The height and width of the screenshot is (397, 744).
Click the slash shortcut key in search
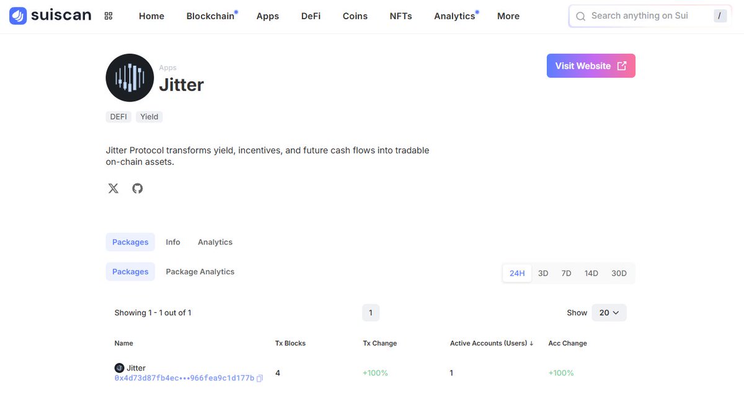pyautogui.click(x=719, y=16)
